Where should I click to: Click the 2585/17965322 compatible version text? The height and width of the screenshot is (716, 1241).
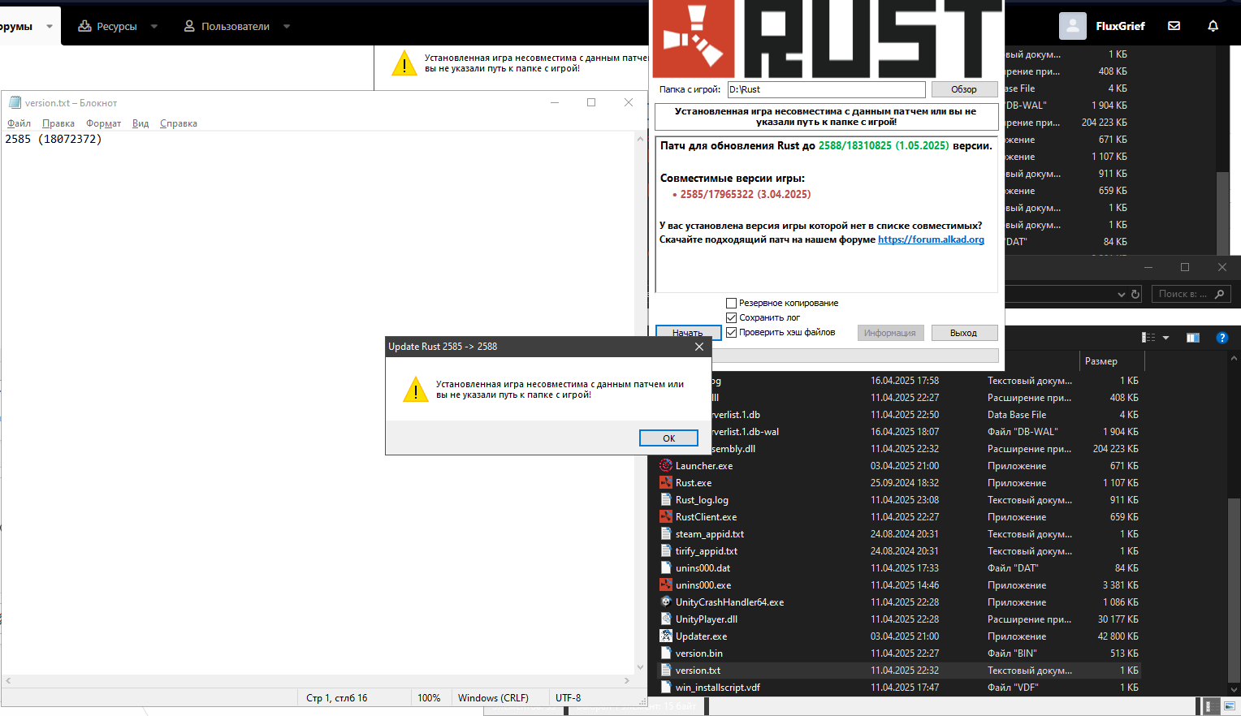[x=746, y=194]
